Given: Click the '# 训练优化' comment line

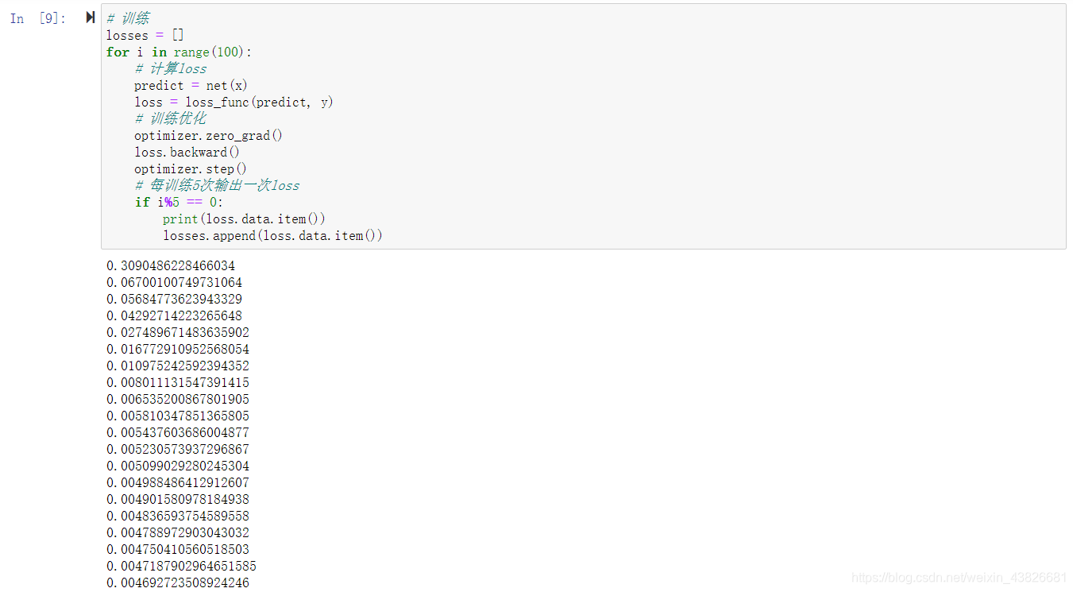Looking at the screenshot, I should click(170, 118).
